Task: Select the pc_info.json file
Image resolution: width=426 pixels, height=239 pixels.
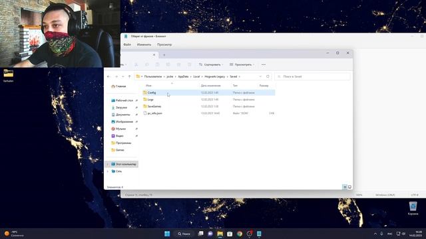Action: coord(208,114)
